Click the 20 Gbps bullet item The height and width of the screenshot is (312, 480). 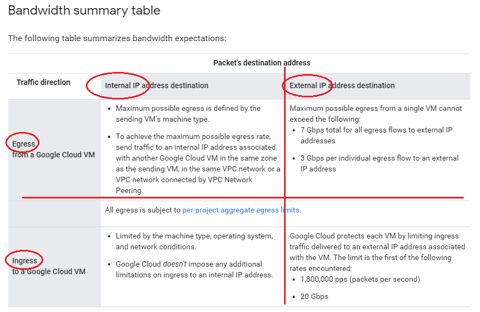(x=314, y=296)
